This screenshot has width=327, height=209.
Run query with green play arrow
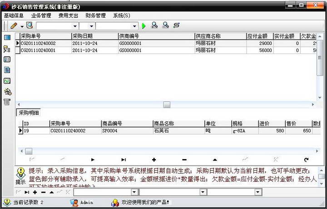click(x=144, y=26)
